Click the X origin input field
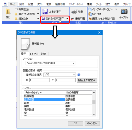This screenshot has height=130, width=132. point(39,80)
